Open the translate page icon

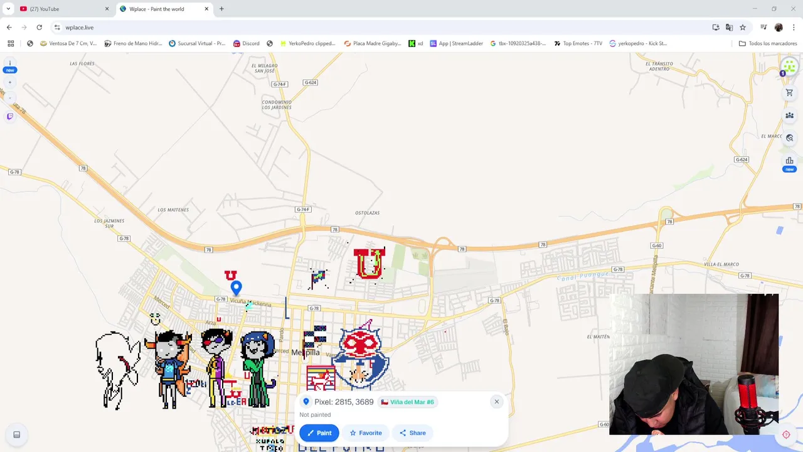coord(729,27)
